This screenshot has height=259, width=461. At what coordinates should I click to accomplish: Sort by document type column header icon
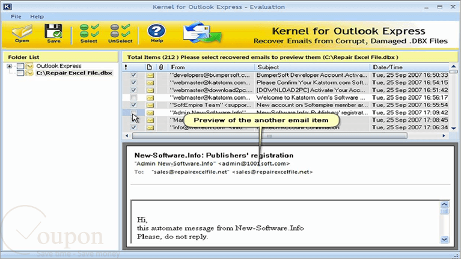[x=149, y=67]
